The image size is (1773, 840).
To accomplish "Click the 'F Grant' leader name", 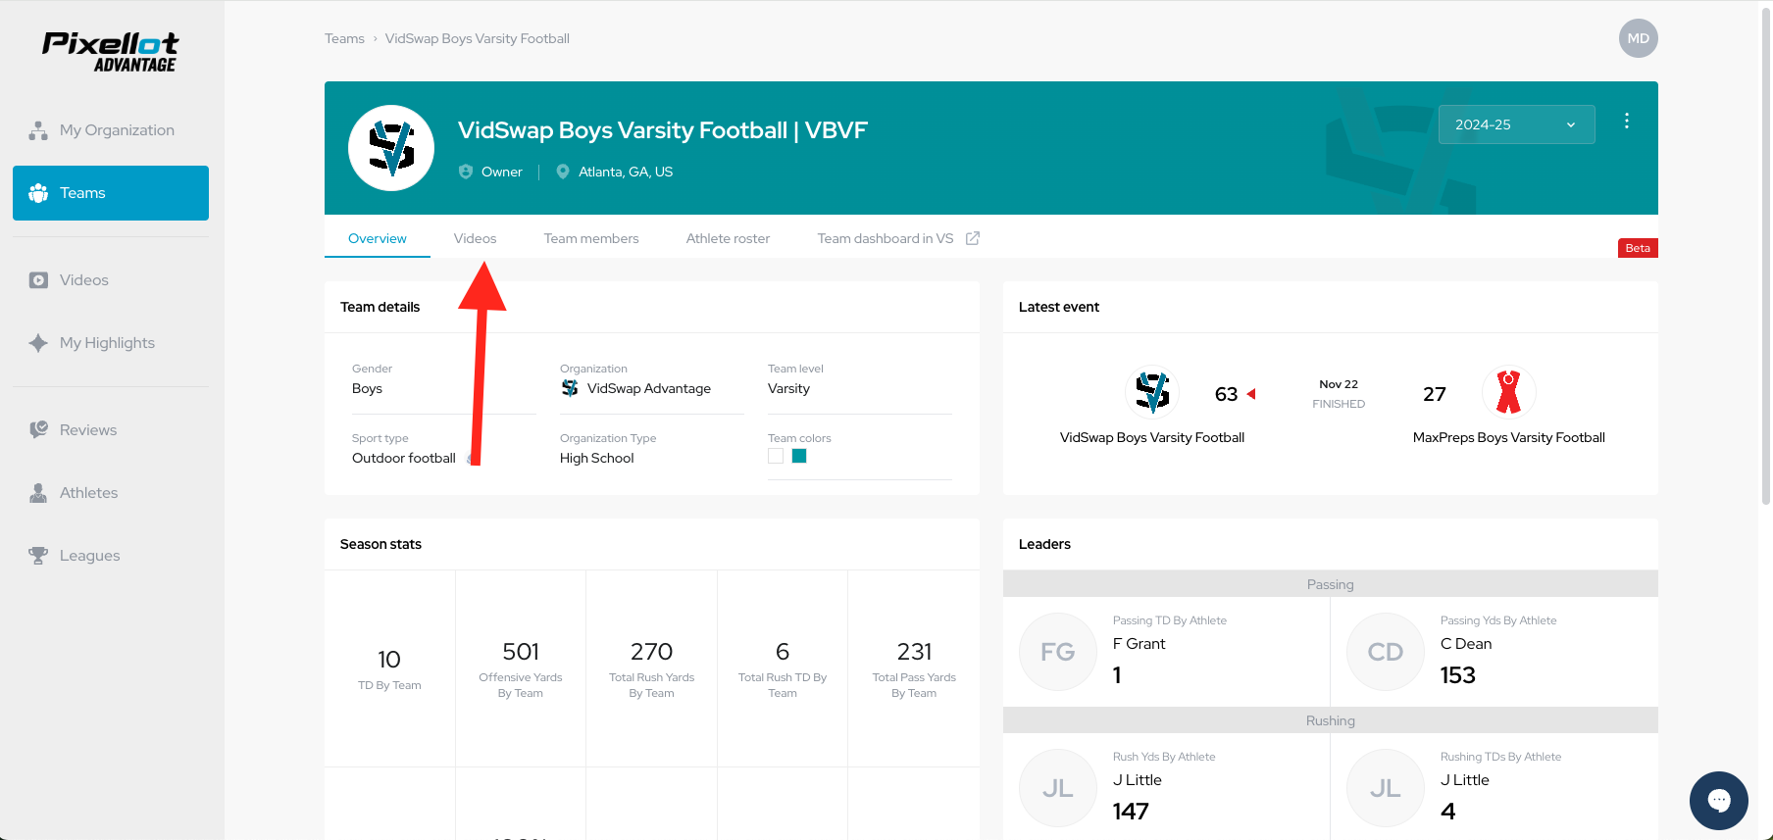I will click(x=1140, y=644).
